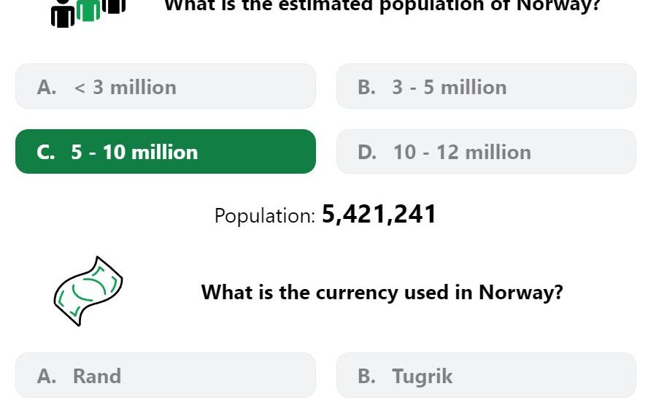Image resolution: width=659 pixels, height=416 pixels.
Task: Pick Tugrik as the currency answer
Action: [x=486, y=375]
